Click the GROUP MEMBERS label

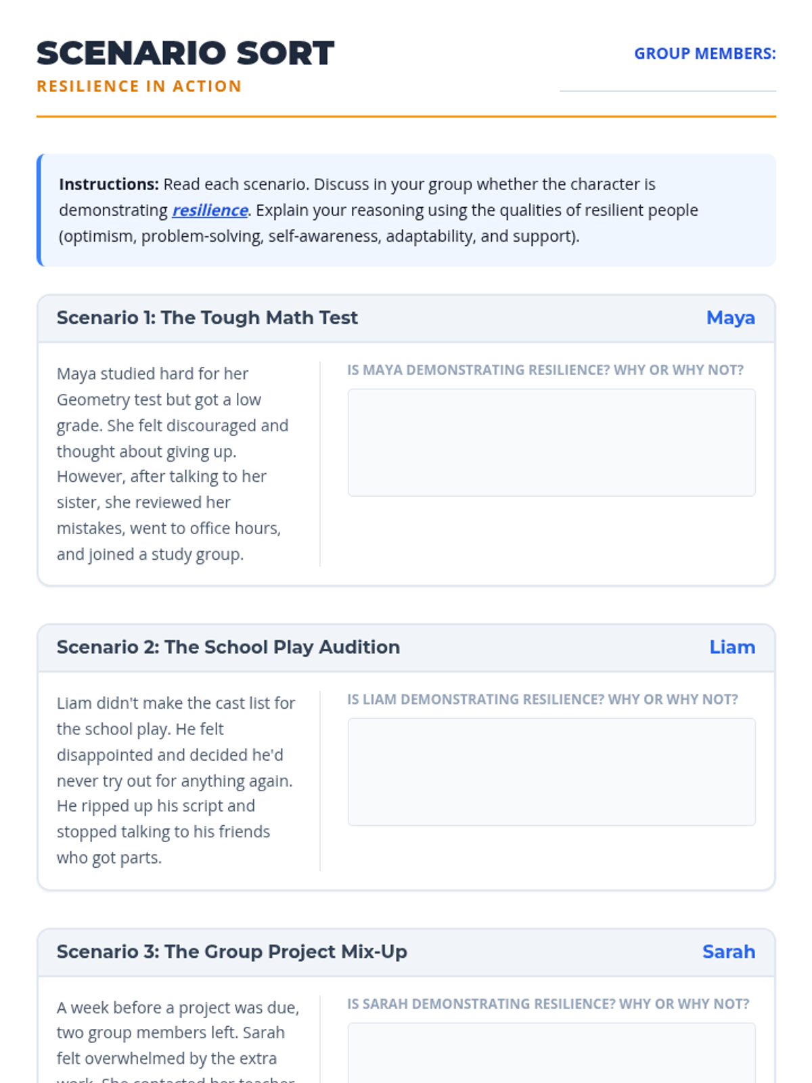704,54
